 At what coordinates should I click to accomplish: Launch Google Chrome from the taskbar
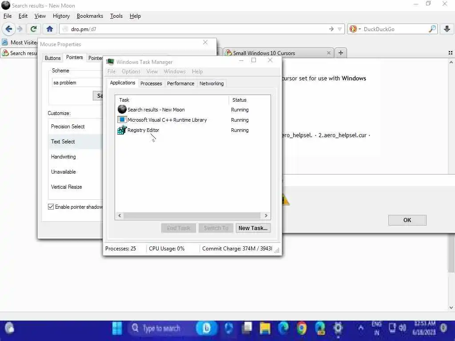pyautogui.click(x=302, y=328)
